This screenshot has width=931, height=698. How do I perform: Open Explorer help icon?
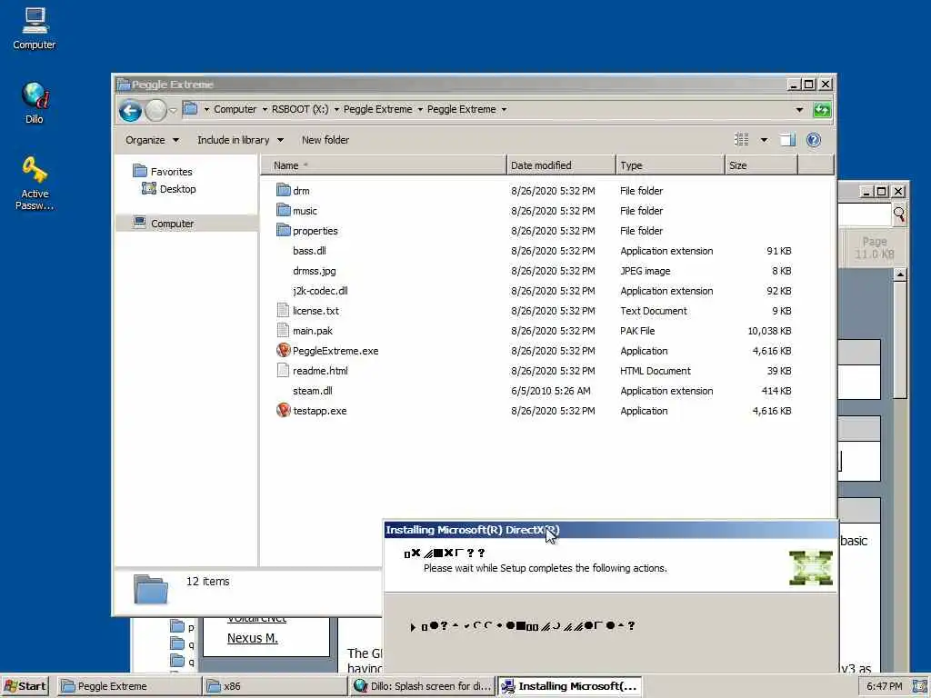click(x=814, y=139)
